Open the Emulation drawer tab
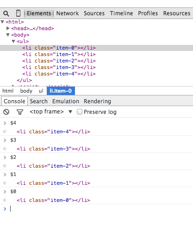The width and height of the screenshot is (193, 239). pos(66,101)
